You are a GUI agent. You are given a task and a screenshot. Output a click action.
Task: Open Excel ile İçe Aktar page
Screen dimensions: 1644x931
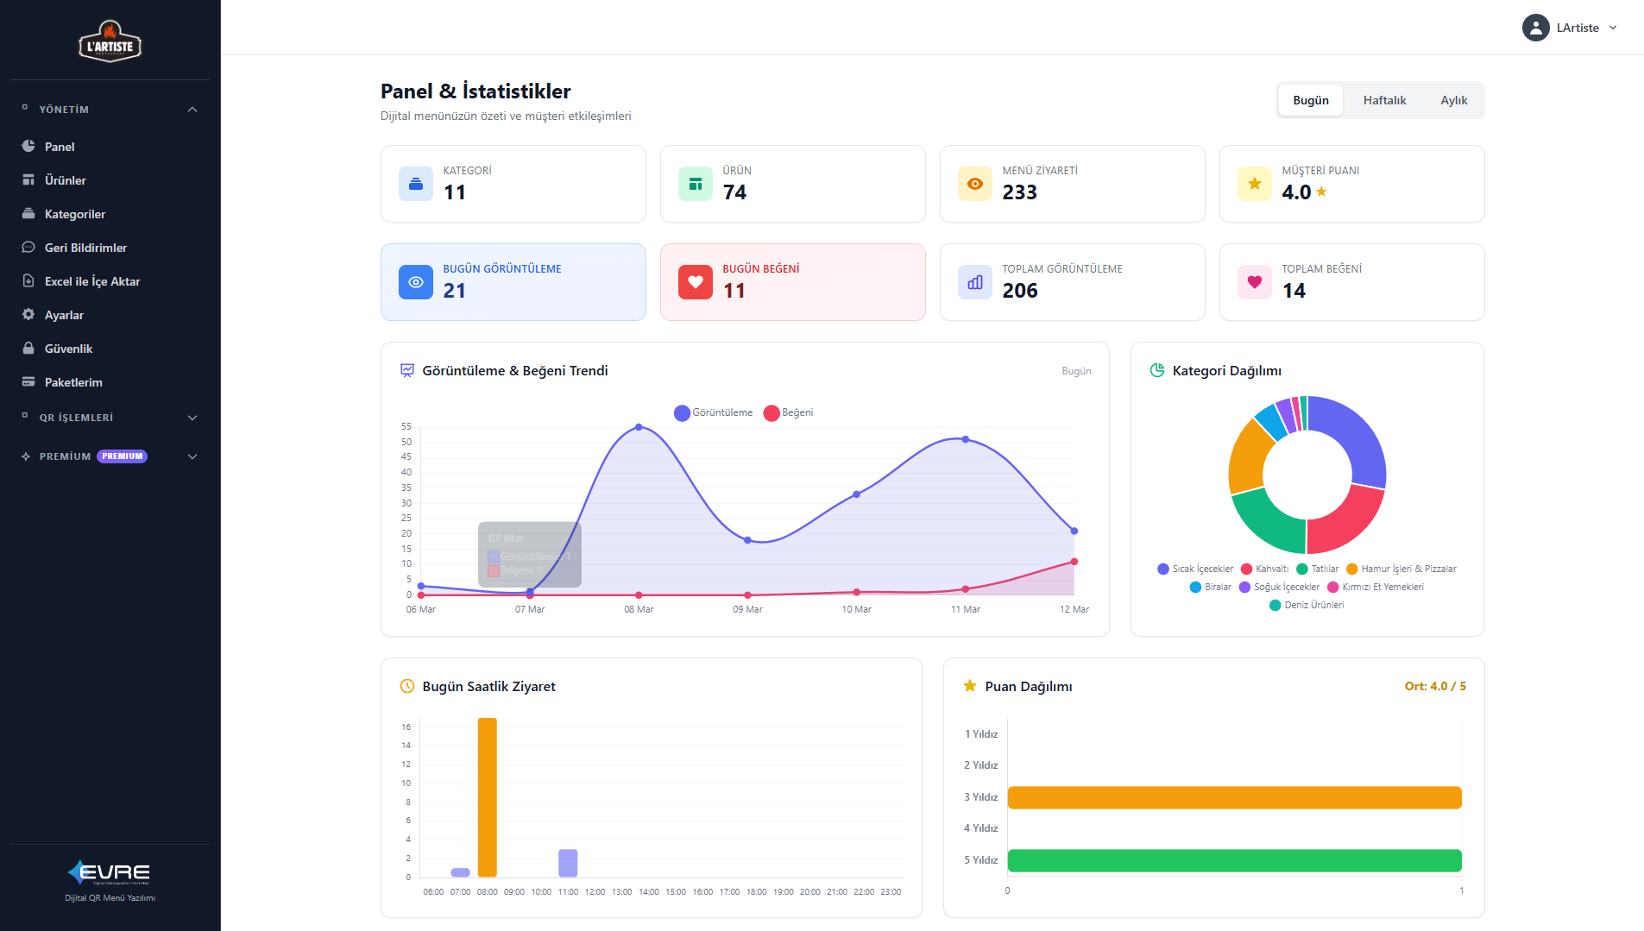[110, 281]
